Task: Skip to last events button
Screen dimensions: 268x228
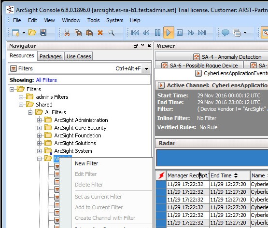Action: click(x=202, y=33)
